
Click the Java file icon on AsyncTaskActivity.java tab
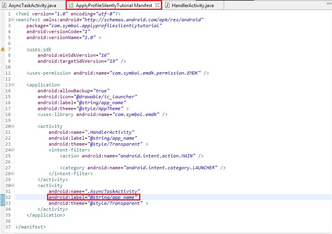(x=4, y=5)
